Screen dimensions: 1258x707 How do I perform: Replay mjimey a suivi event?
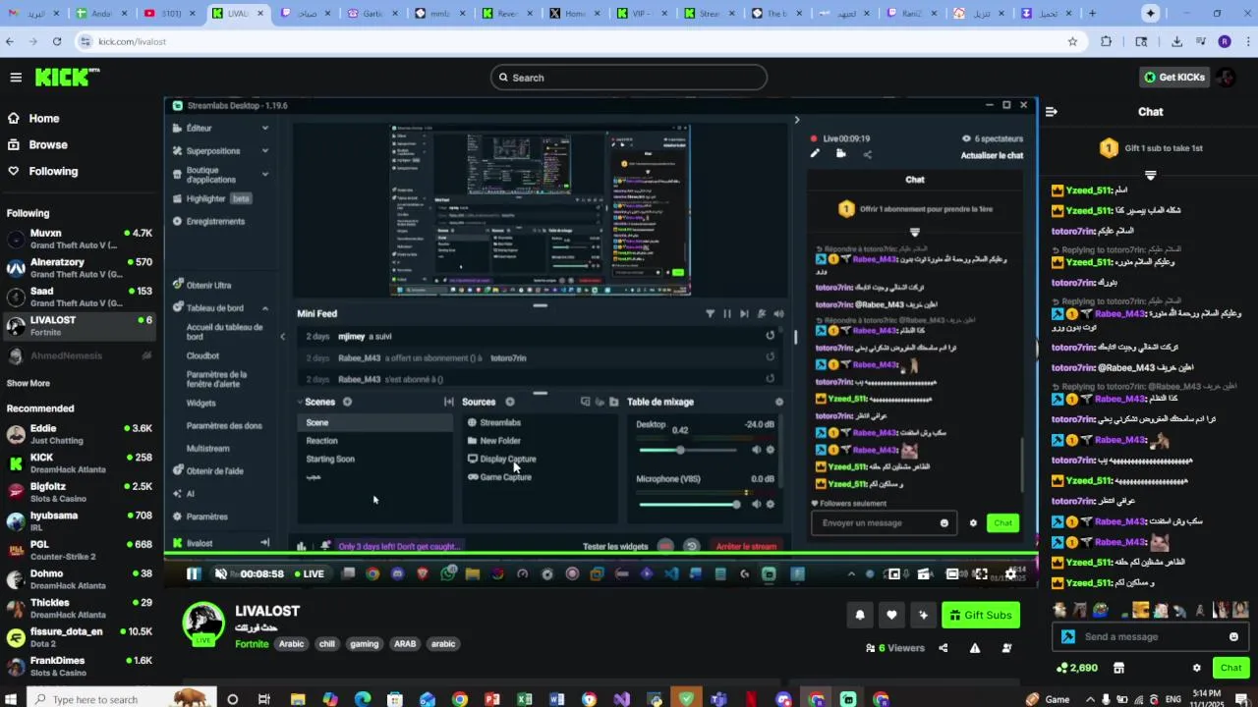[770, 336]
